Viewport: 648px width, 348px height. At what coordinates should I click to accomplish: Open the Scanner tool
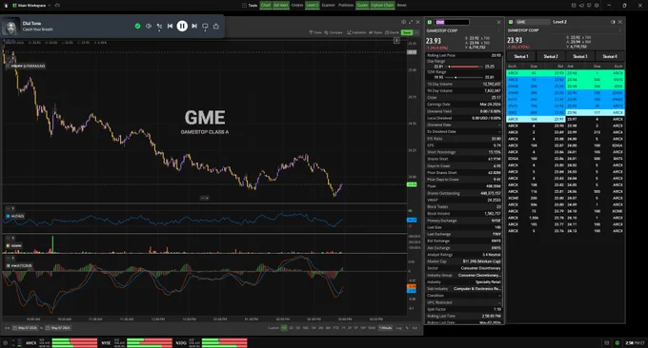click(x=328, y=6)
